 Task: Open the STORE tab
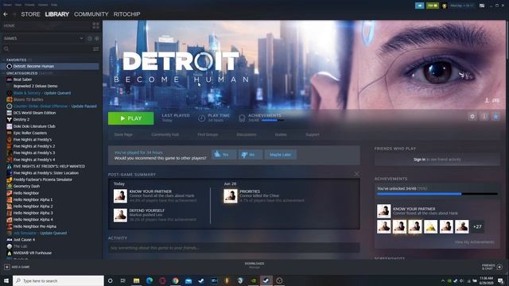point(30,14)
